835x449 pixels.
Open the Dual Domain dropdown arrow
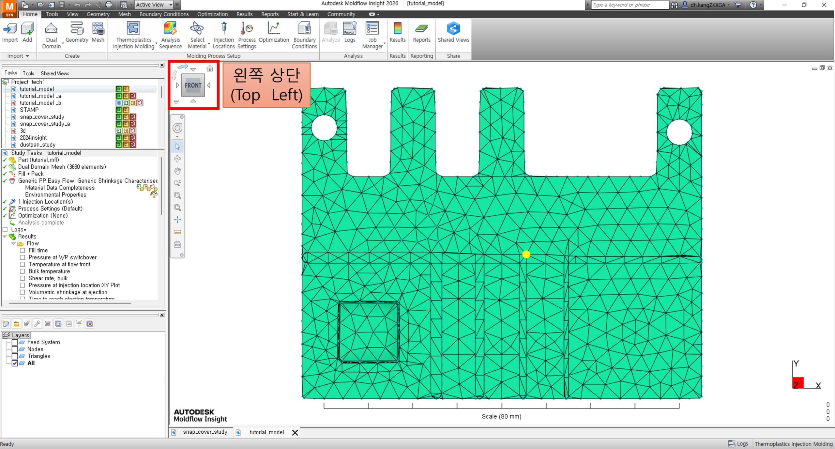pyautogui.click(x=63, y=43)
